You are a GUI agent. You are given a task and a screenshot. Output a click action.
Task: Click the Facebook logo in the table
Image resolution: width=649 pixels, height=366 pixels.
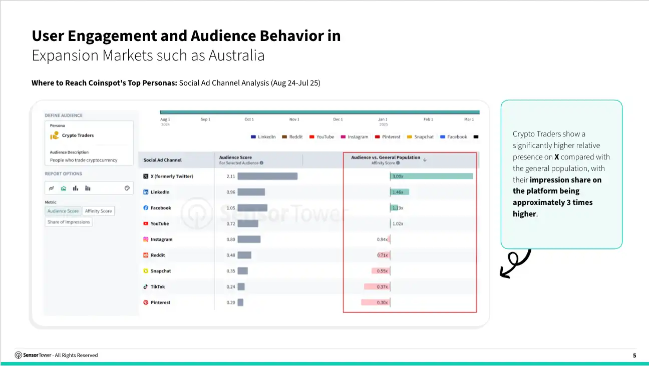[x=146, y=208]
